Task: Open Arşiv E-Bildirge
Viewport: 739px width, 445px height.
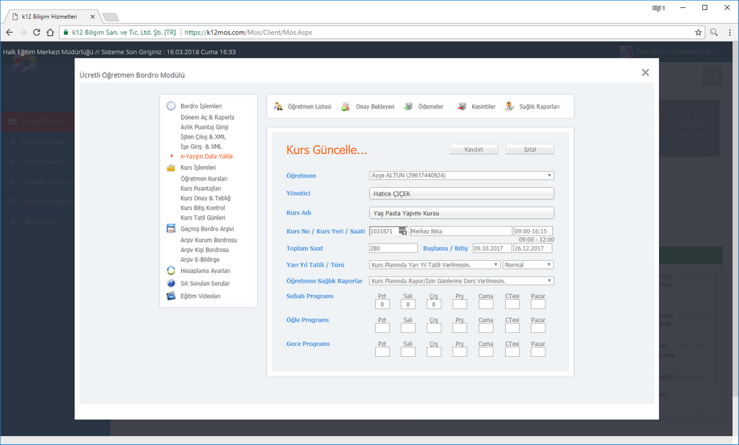Action: [x=200, y=259]
